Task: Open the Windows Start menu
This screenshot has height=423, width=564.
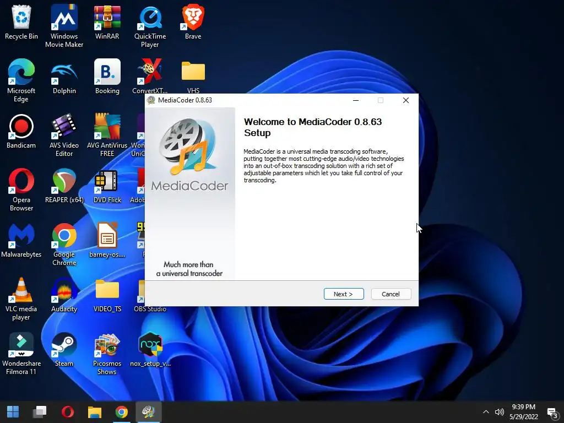Action: (13, 412)
